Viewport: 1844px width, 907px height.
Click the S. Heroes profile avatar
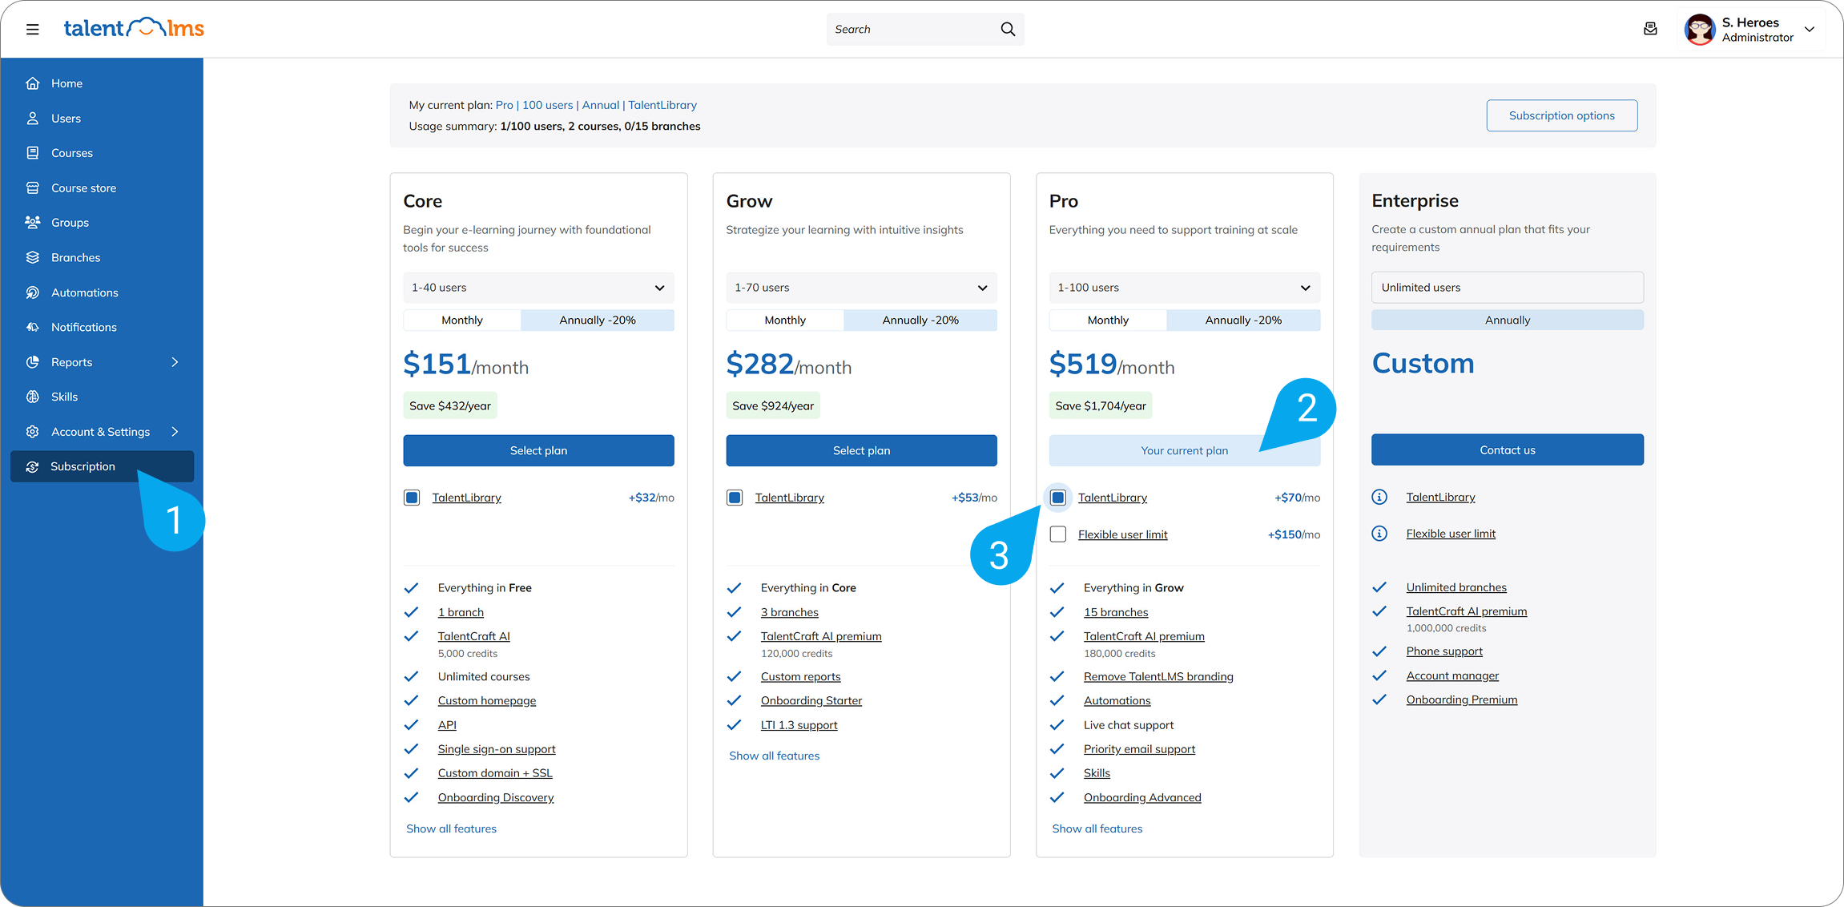coord(1699,30)
